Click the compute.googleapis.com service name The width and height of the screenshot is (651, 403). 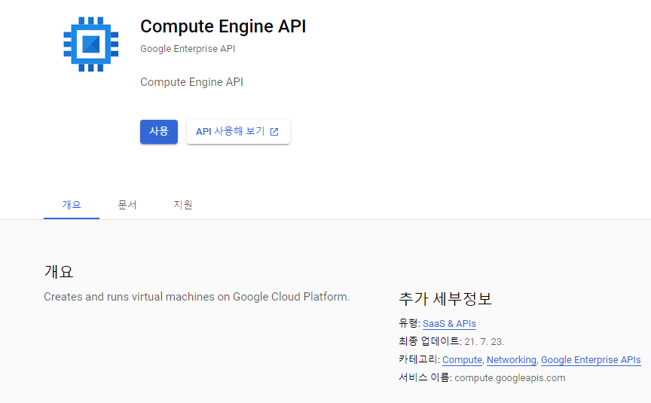click(x=510, y=378)
